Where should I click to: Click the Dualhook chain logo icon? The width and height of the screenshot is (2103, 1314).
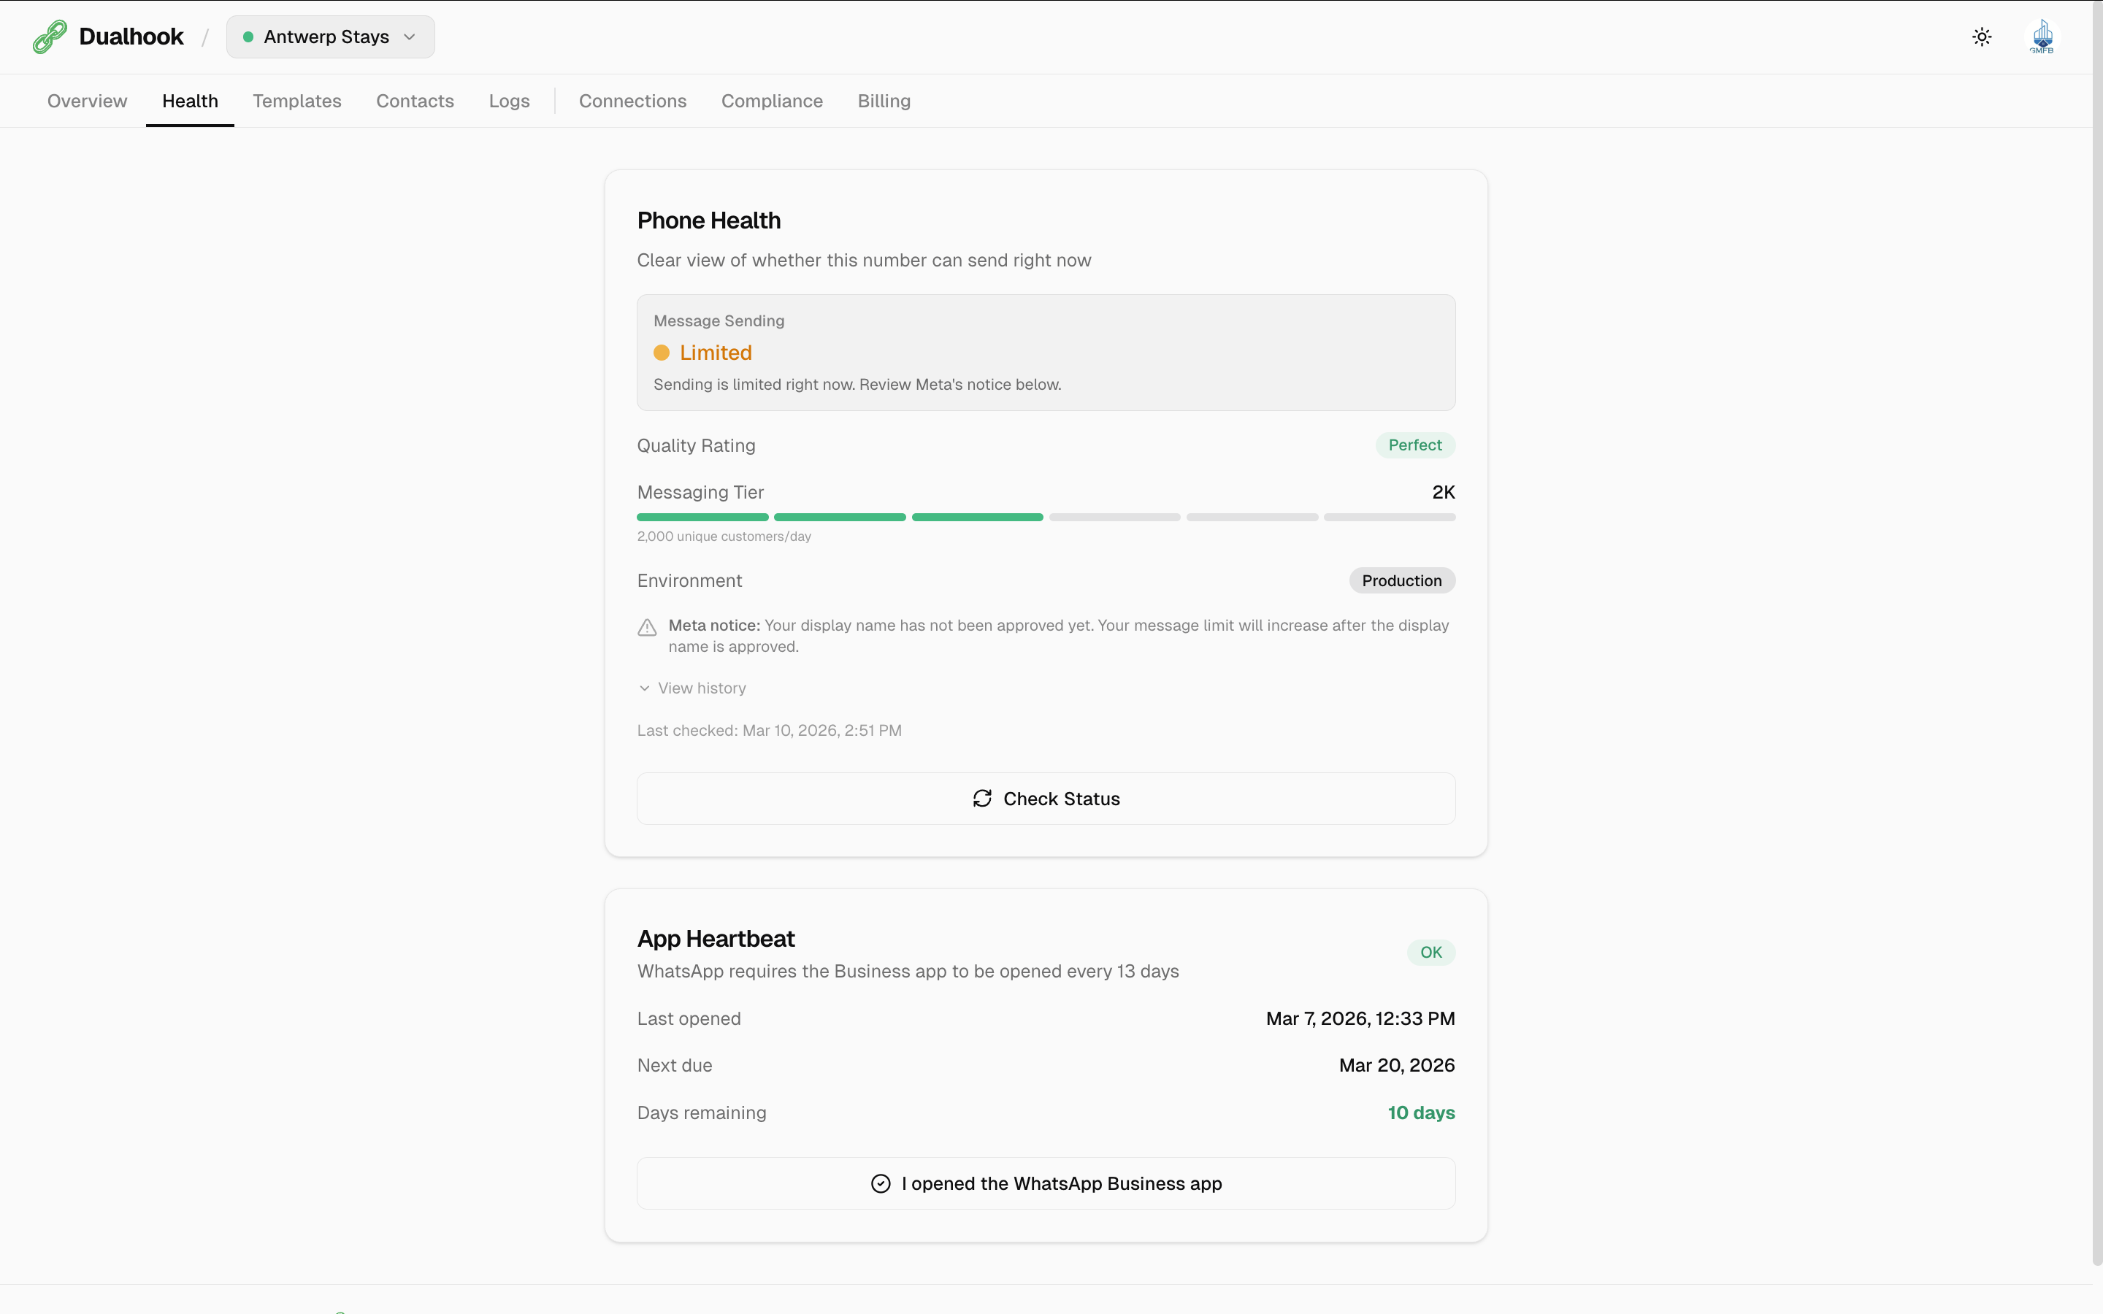tap(50, 36)
